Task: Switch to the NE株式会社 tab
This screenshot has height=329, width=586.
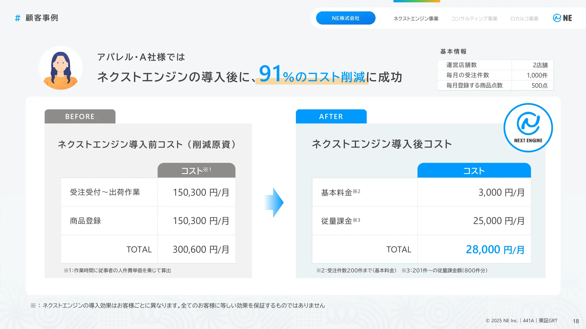Action: click(346, 18)
